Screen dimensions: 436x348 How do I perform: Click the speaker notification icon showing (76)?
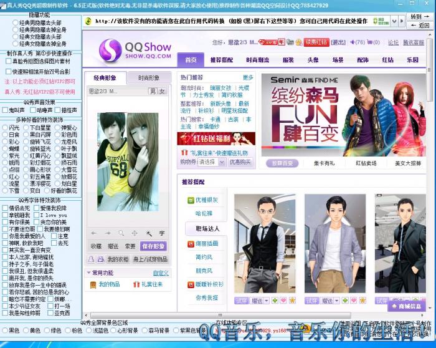click(x=353, y=42)
